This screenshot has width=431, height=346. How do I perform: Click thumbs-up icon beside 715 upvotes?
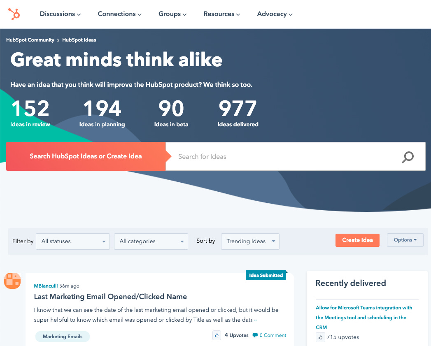(320, 337)
